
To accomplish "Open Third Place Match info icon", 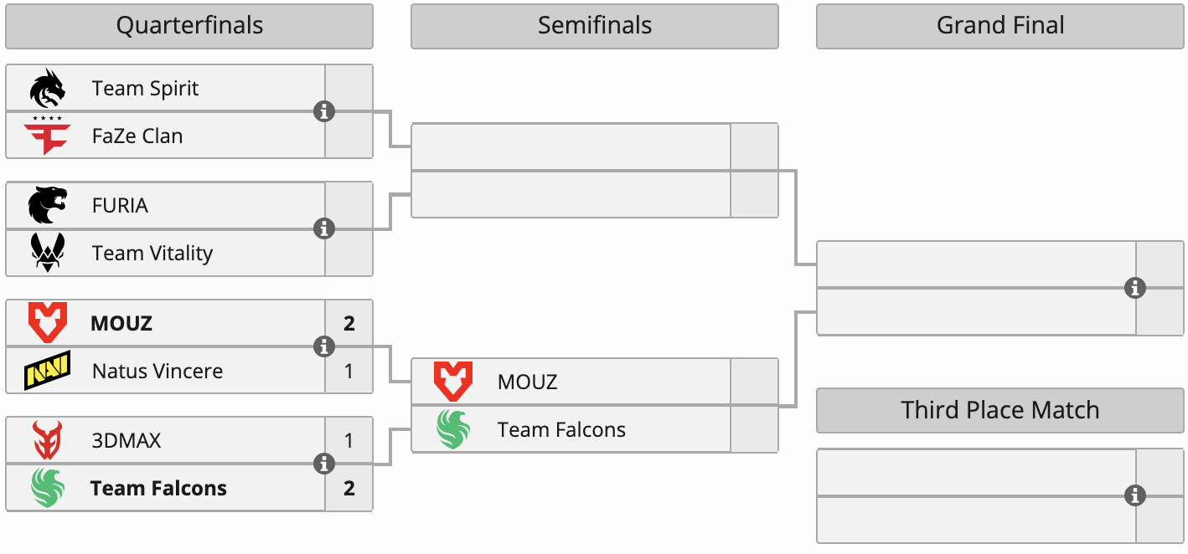I will [1135, 495].
